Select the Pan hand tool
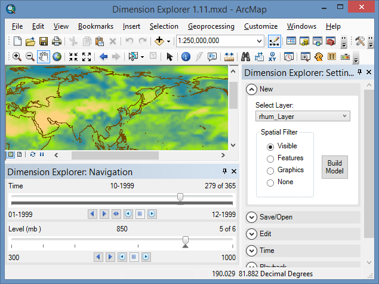Screen dimensions: 379x284 (44, 57)
